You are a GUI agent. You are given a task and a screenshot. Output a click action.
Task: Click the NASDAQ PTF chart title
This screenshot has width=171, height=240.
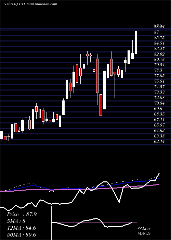30,4
